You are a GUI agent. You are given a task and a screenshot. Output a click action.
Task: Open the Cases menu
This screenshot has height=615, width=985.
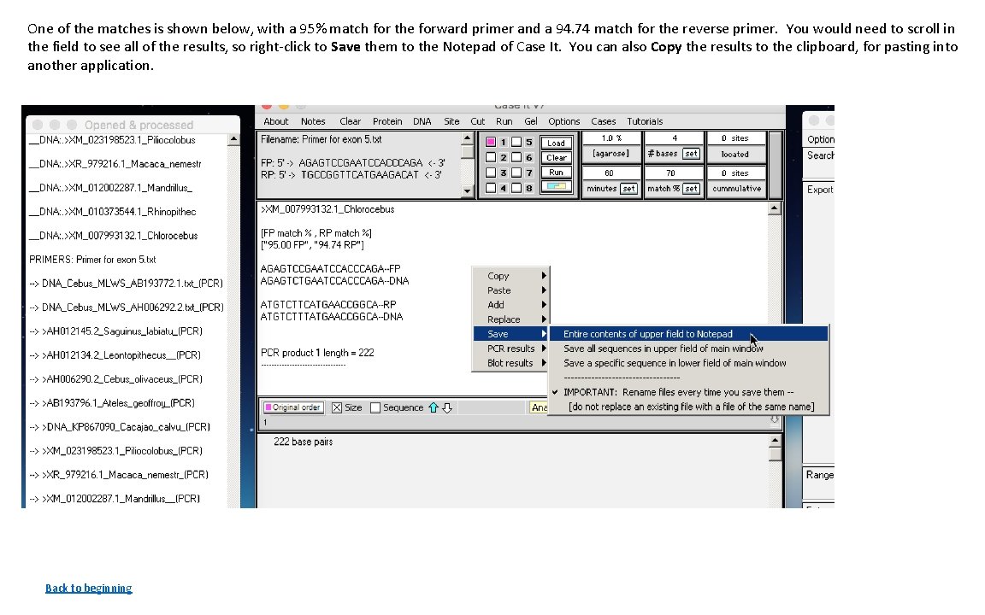[x=603, y=121]
